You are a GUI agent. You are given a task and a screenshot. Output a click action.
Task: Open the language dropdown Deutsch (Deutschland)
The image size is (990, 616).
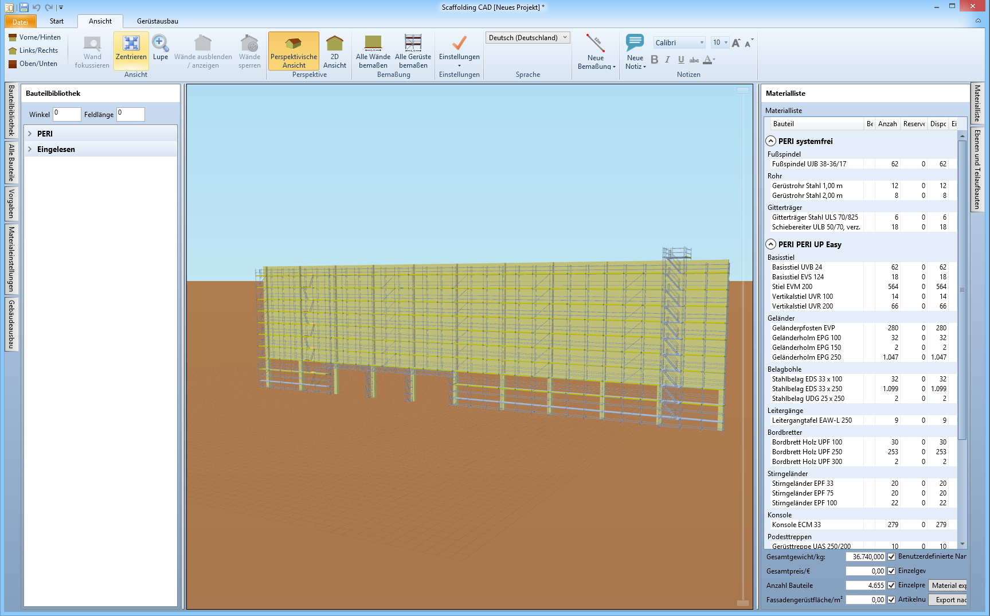[x=528, y=38]
